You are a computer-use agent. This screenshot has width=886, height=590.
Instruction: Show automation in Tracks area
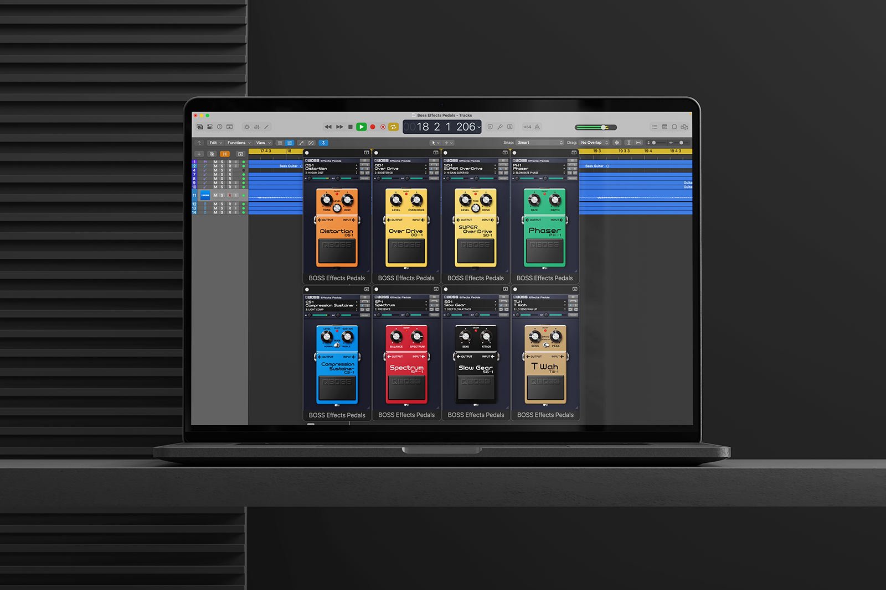[x=301, y=143]
